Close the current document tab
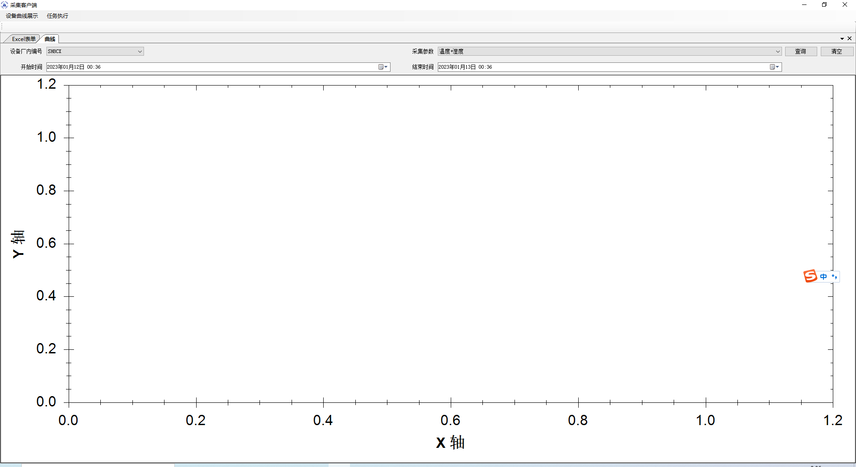The width and height of the screenshot is (856, 467). point(849,38)
